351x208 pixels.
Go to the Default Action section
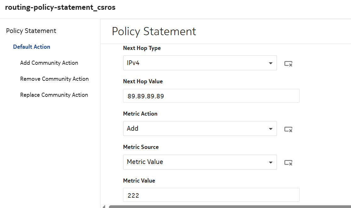[31, 47]
